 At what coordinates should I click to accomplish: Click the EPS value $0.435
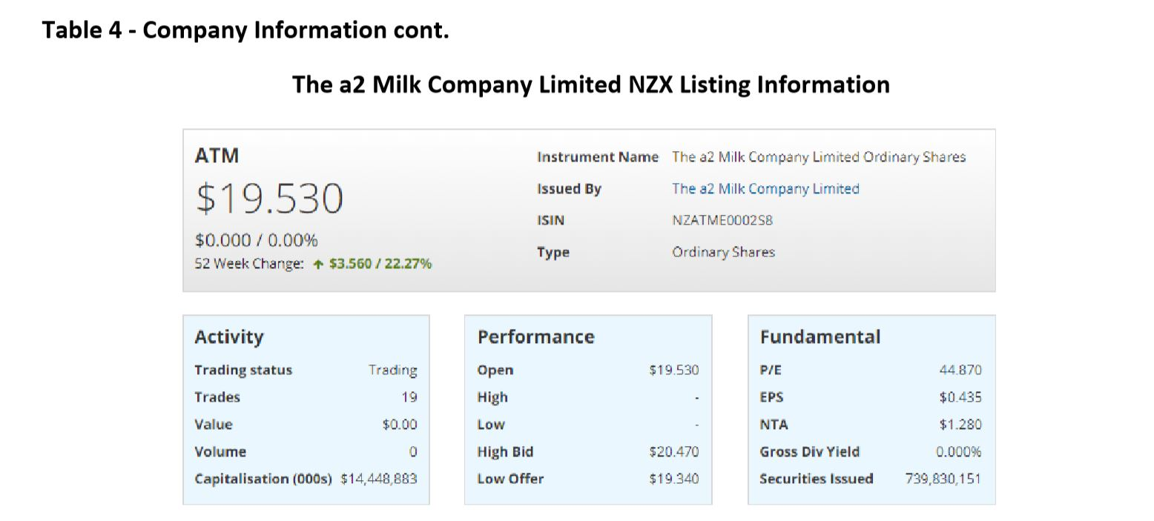pyautogui.click(x=960, y=397)
